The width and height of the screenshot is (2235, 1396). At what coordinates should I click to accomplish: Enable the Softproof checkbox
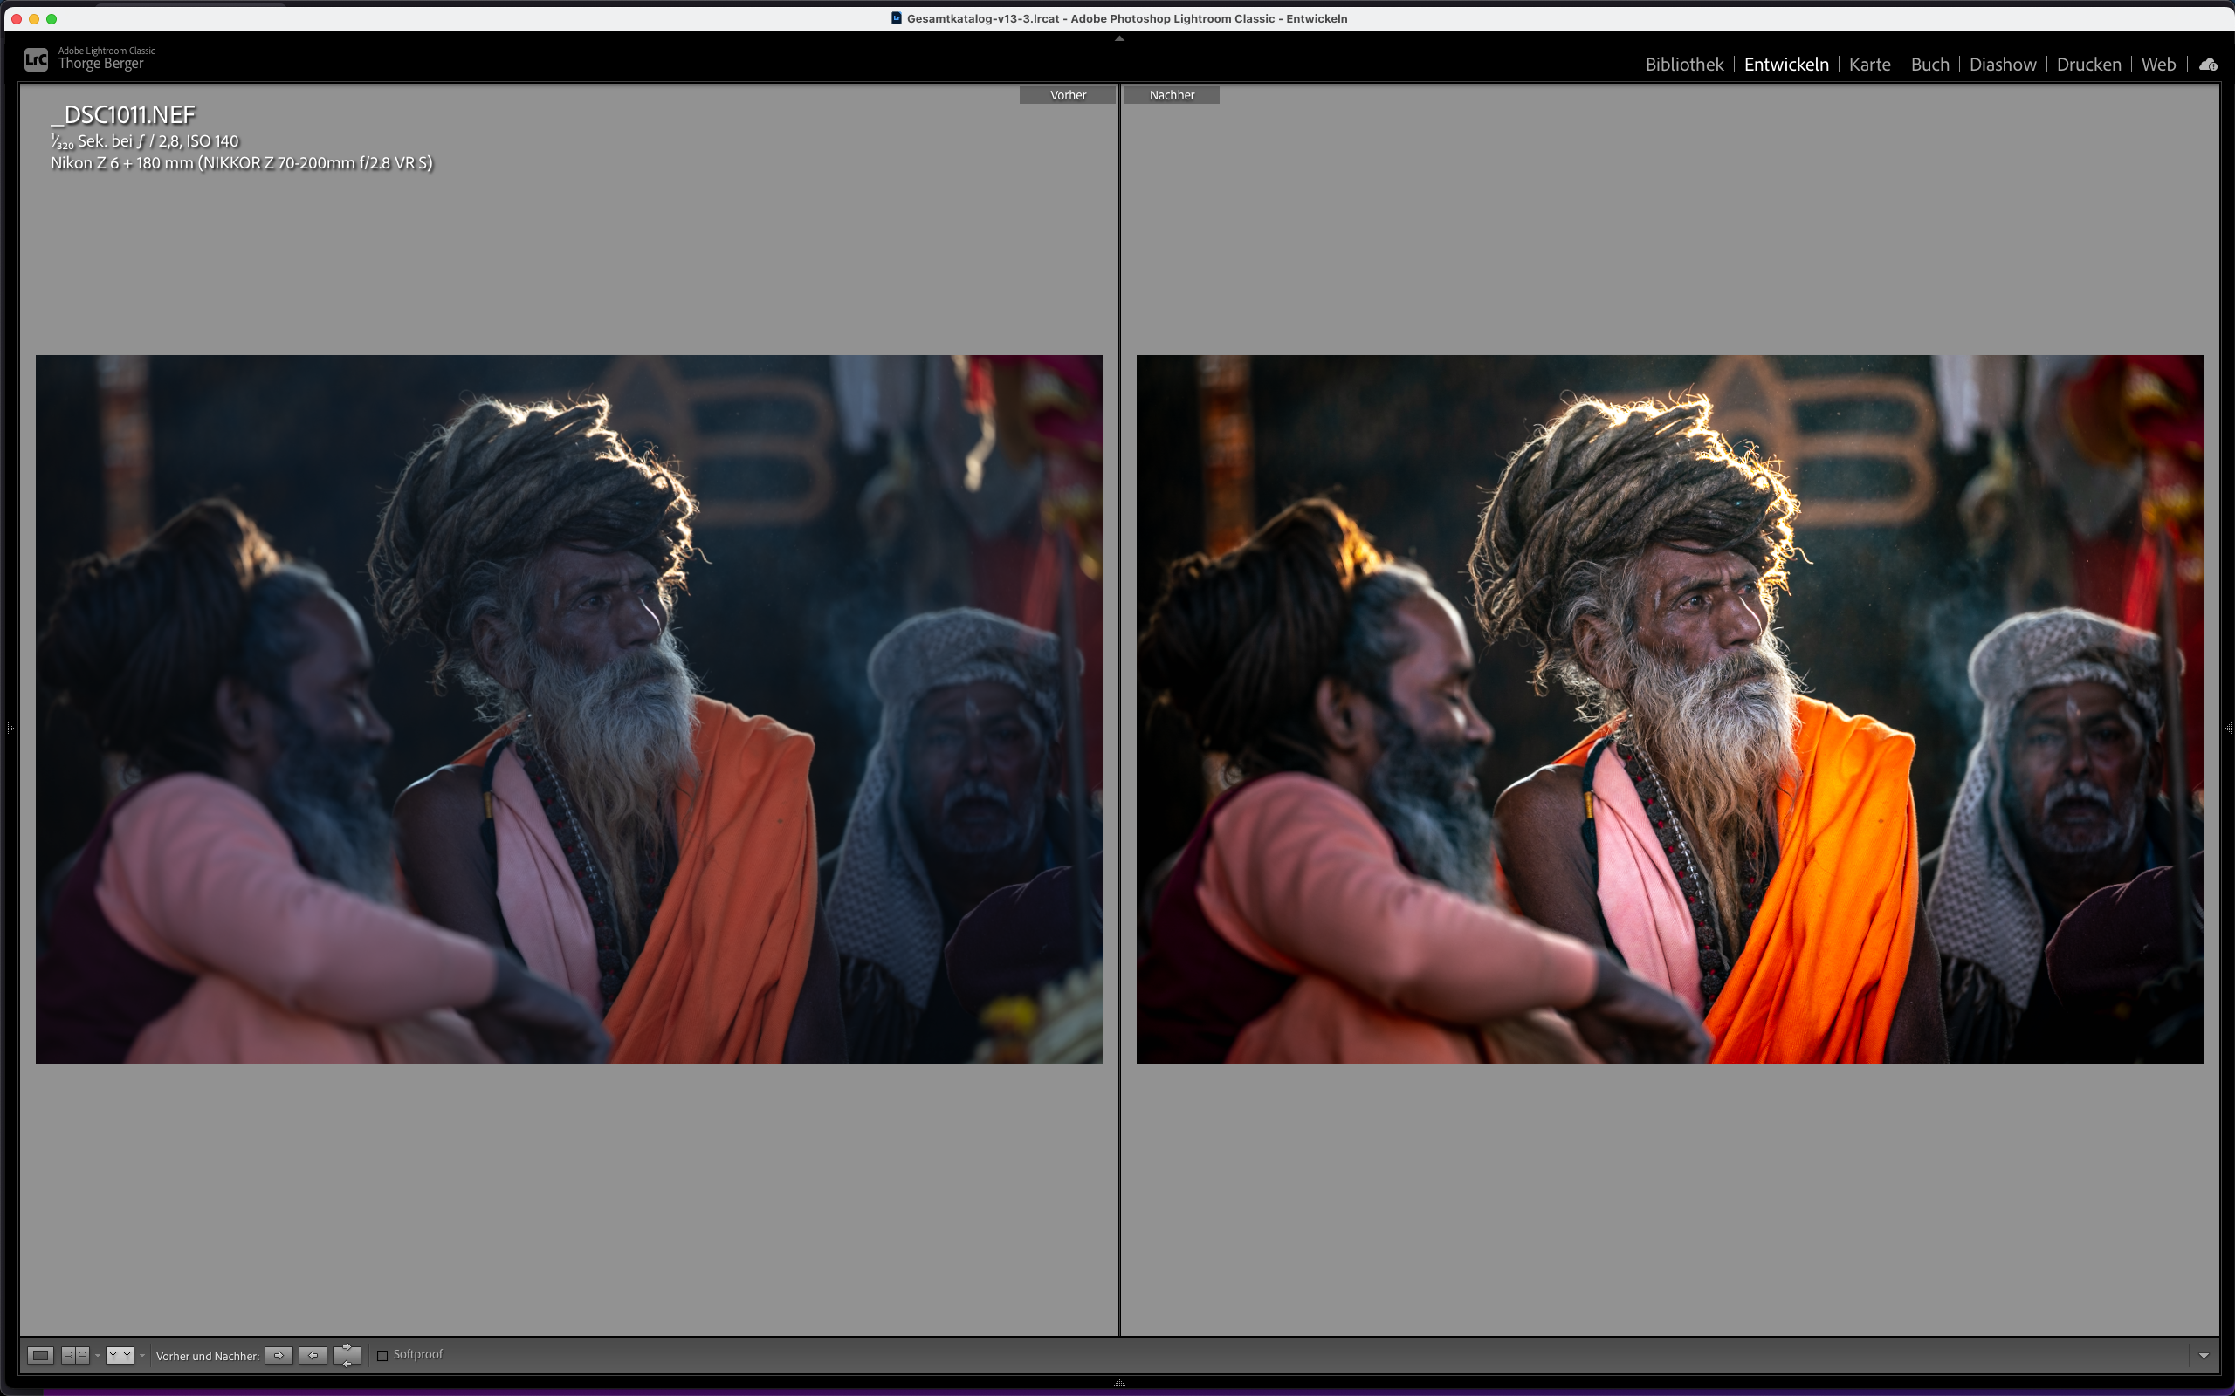coord(382,1355)
